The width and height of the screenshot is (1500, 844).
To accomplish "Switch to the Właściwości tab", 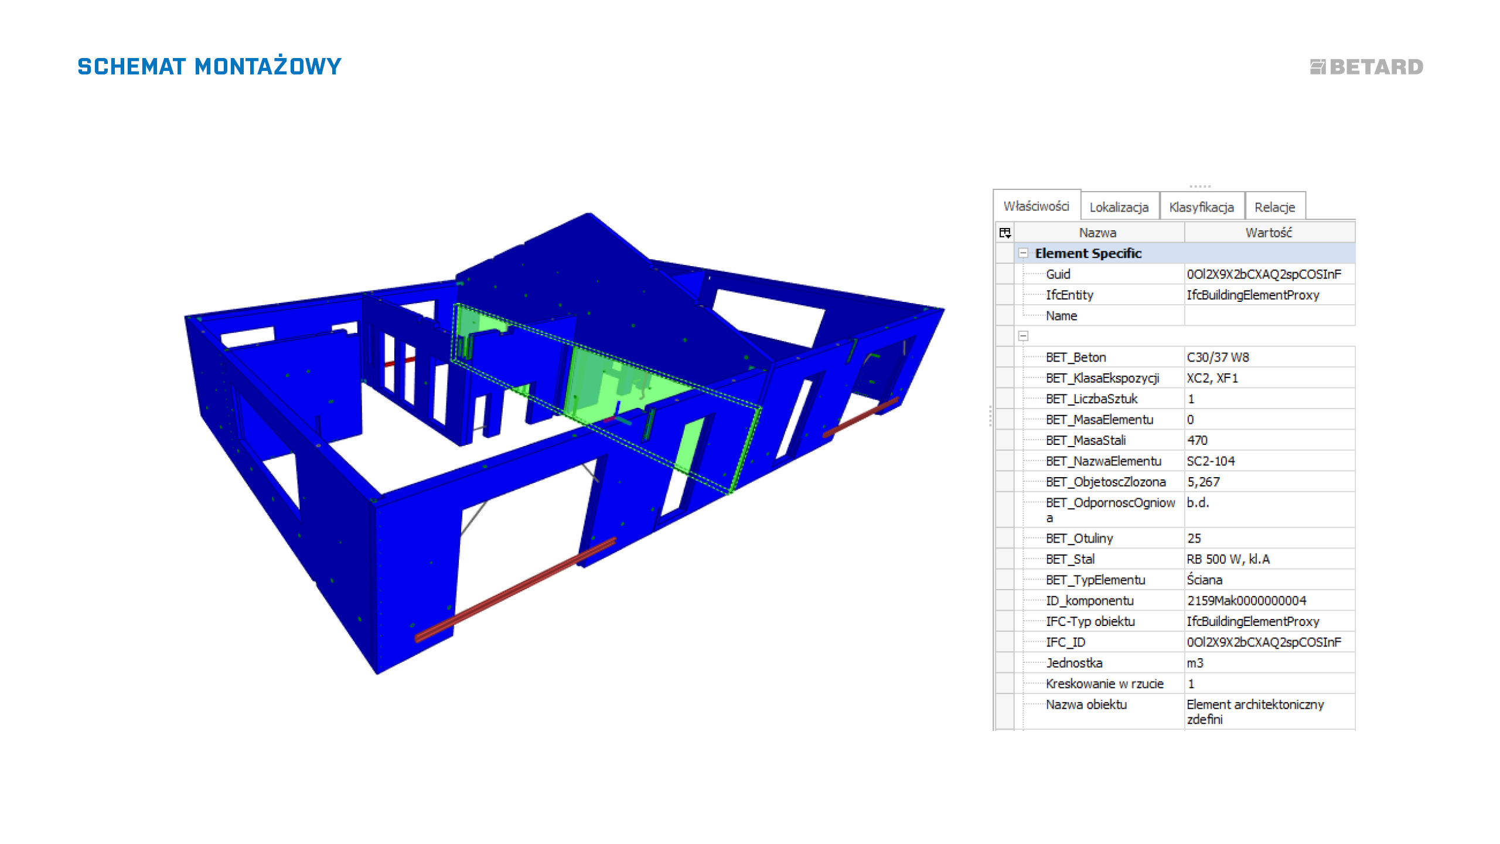I will (x=1036, y=206).
